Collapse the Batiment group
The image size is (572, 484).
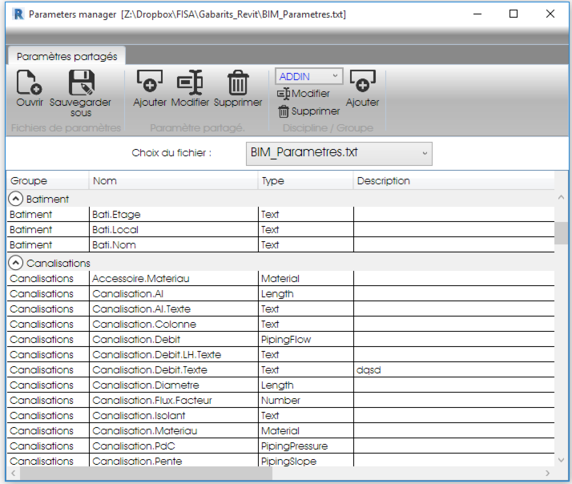15,199
